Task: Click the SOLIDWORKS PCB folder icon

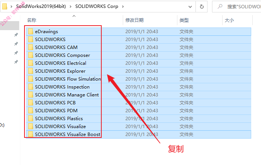Action: click(31, 102)
